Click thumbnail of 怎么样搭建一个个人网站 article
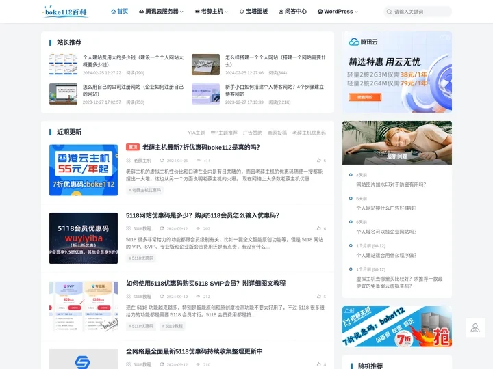 [205, 64]
